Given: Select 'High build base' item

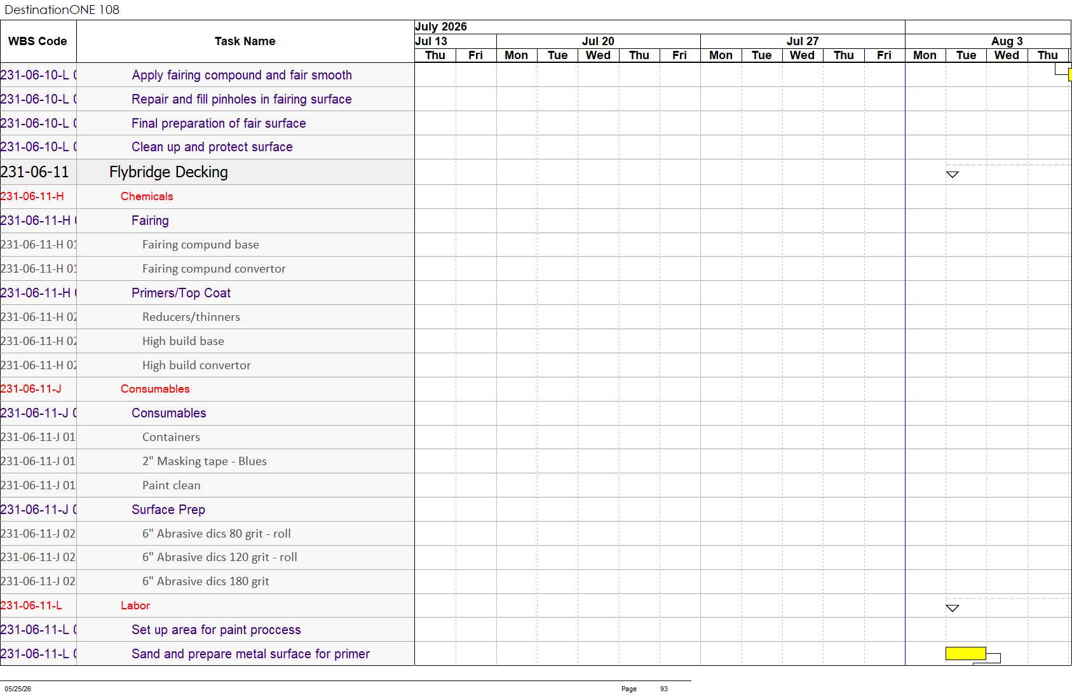Looking at the screenshot, I should click(x=183, y=341).
